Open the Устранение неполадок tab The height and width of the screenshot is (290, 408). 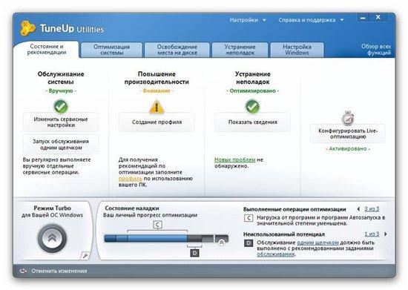pos(240,50)
